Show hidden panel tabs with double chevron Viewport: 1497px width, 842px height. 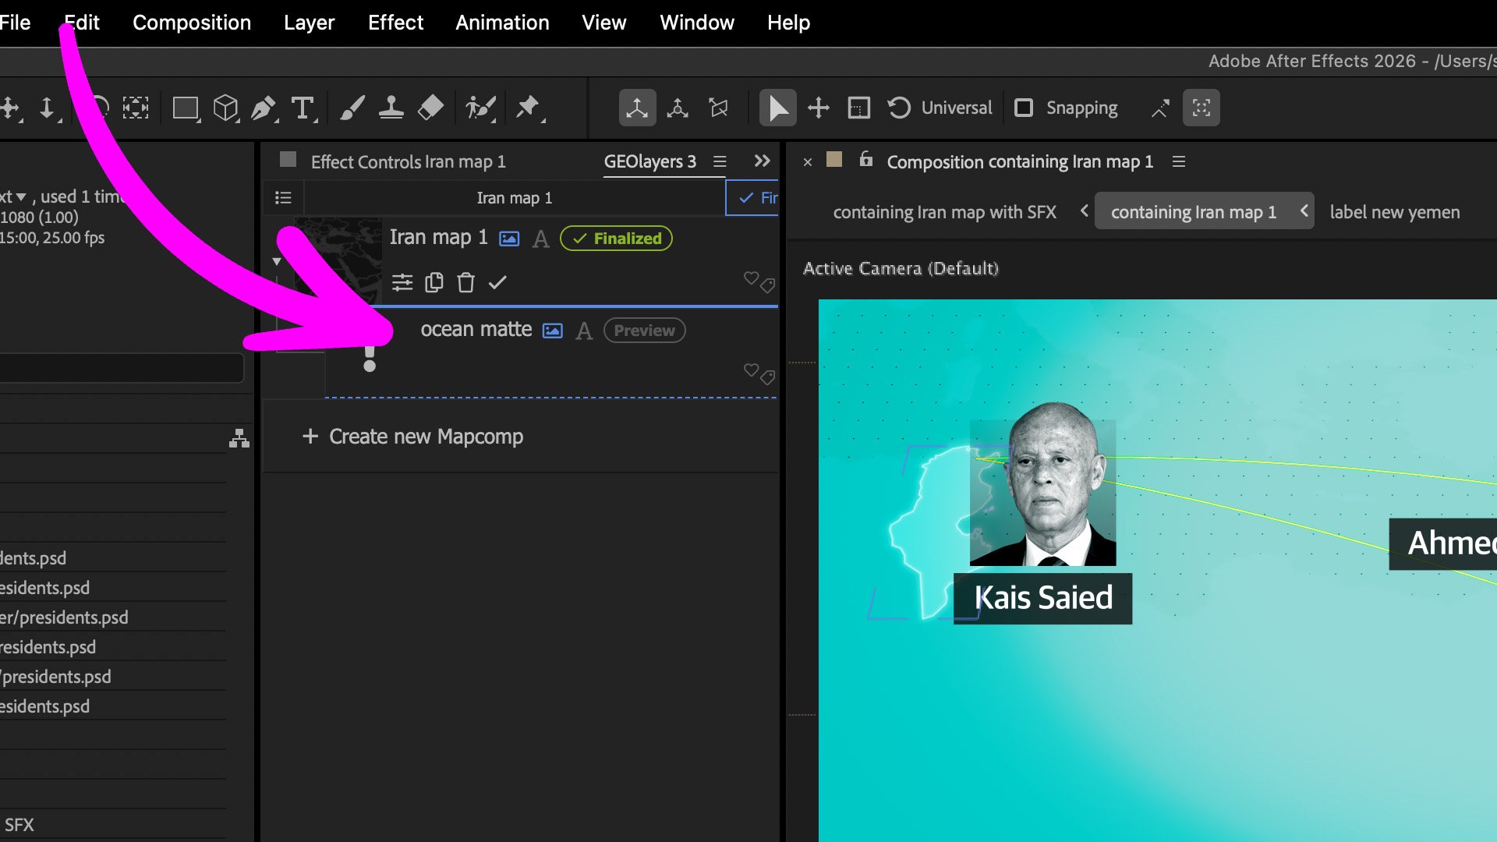(x=762, y=161)
